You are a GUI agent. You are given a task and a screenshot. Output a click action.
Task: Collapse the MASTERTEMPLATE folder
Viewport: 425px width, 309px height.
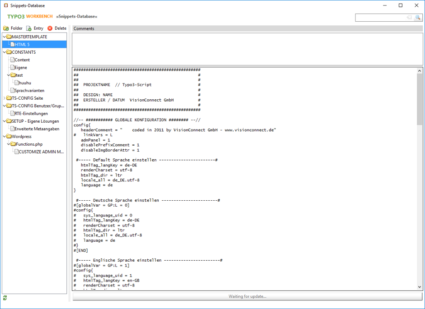[x=5, y=37]
